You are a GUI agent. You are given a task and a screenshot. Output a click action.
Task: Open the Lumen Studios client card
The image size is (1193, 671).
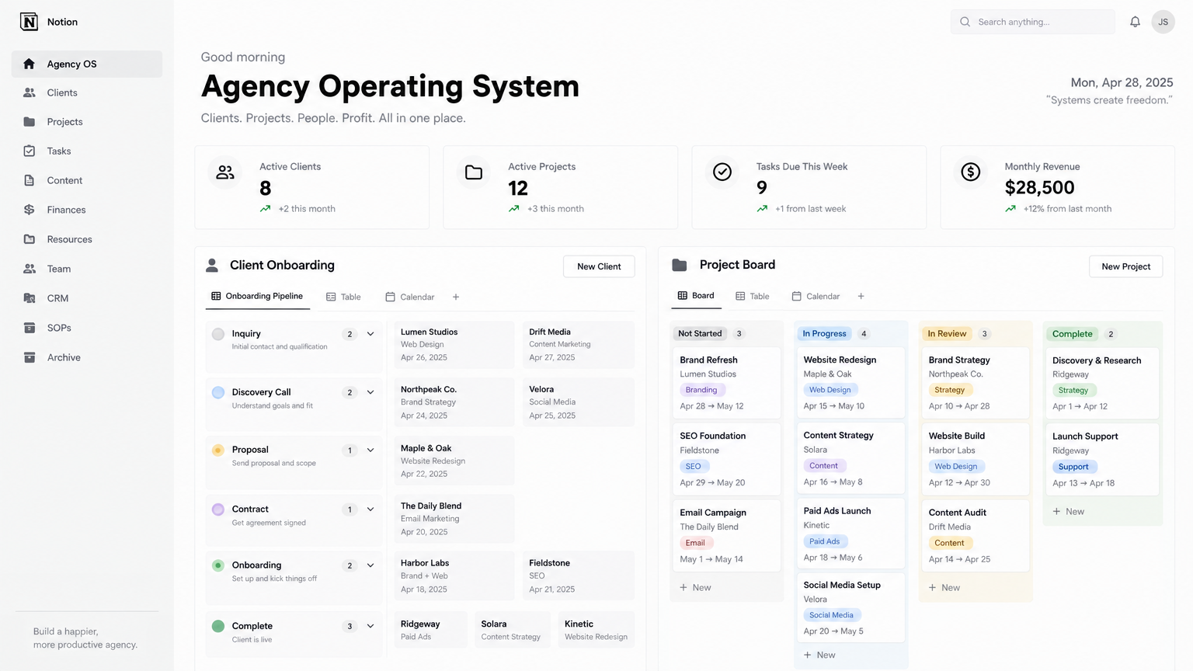coord(454,345)
